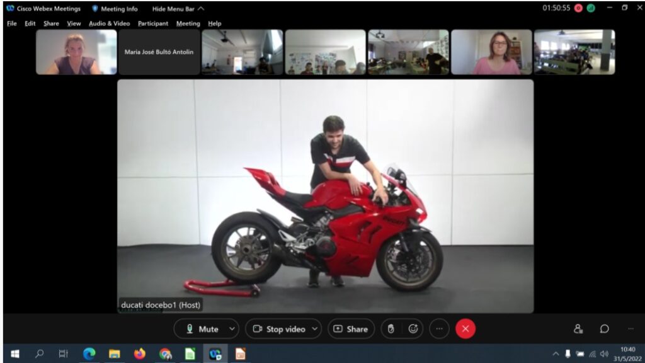Image resolution: width=645 pixels, height=363 pixels.
Task: Select thumbnail of woman in pink top
Action: coord(491,52)
